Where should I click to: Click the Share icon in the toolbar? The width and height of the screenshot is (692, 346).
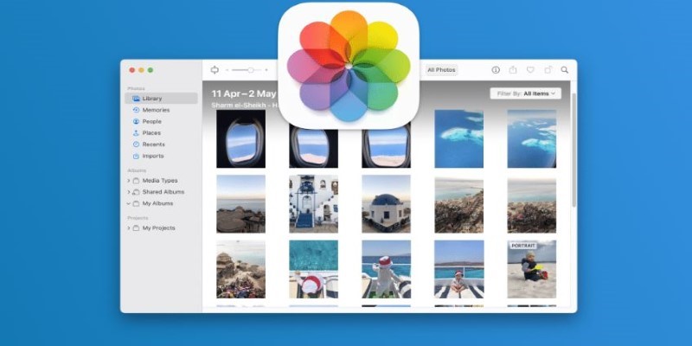pyautogui.click(x=513, y=70)
